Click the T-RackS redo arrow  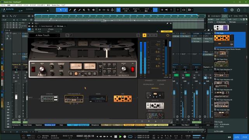(x=71, y=35)
